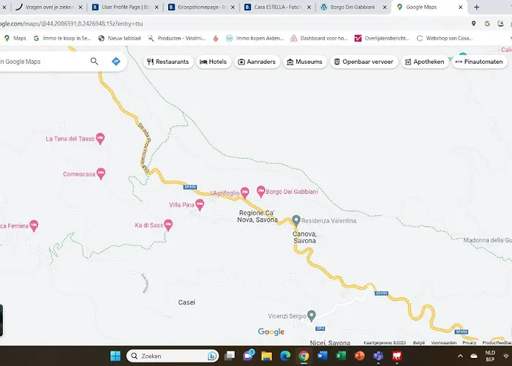Image resolution: width=512 pixels, height=366 pixels.
Task: Click the Google icon in the address bar
Action: point(487,23)
